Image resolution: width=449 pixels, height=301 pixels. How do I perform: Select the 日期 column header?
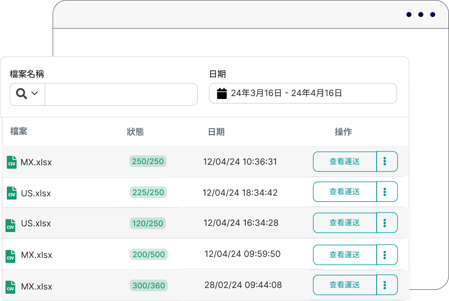click(217, 132)
